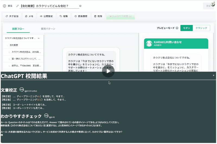Click the help icon next to title

click(x=80, y=6)
